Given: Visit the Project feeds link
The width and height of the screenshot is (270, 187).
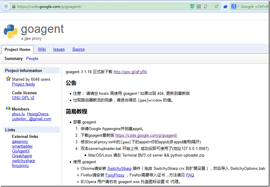Looking at the screenshot, I should (23, 84).
